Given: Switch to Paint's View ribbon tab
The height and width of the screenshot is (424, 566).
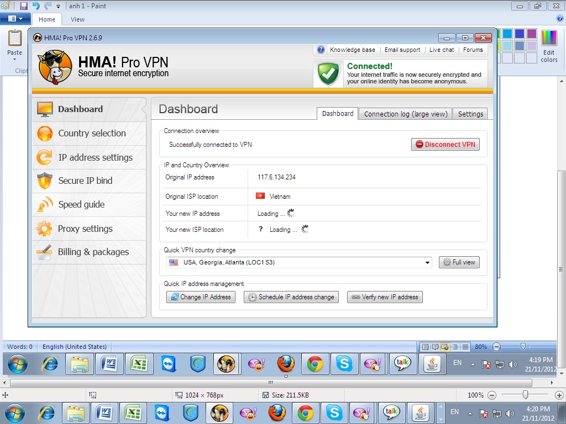Looking at the screenshot, I should tap(77, 19).
